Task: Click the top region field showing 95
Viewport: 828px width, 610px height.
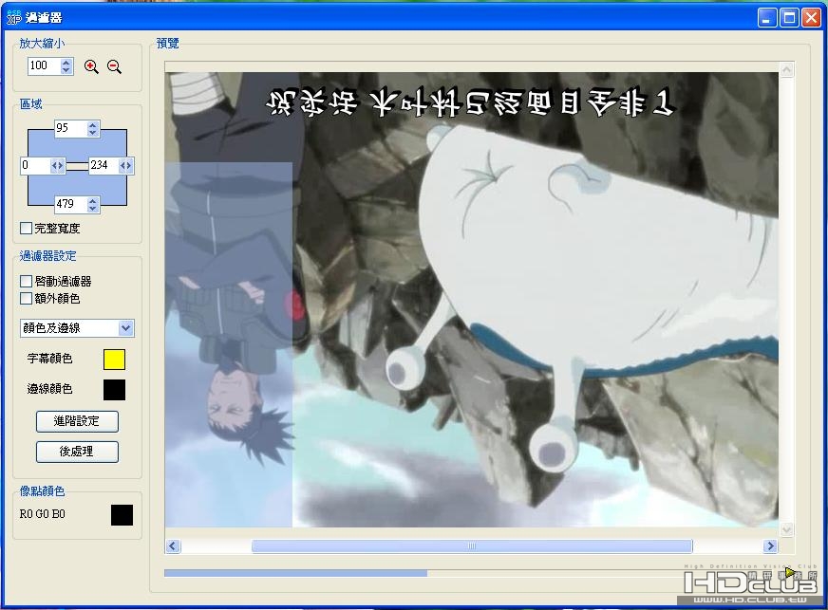Action: (x=71, y=128)
